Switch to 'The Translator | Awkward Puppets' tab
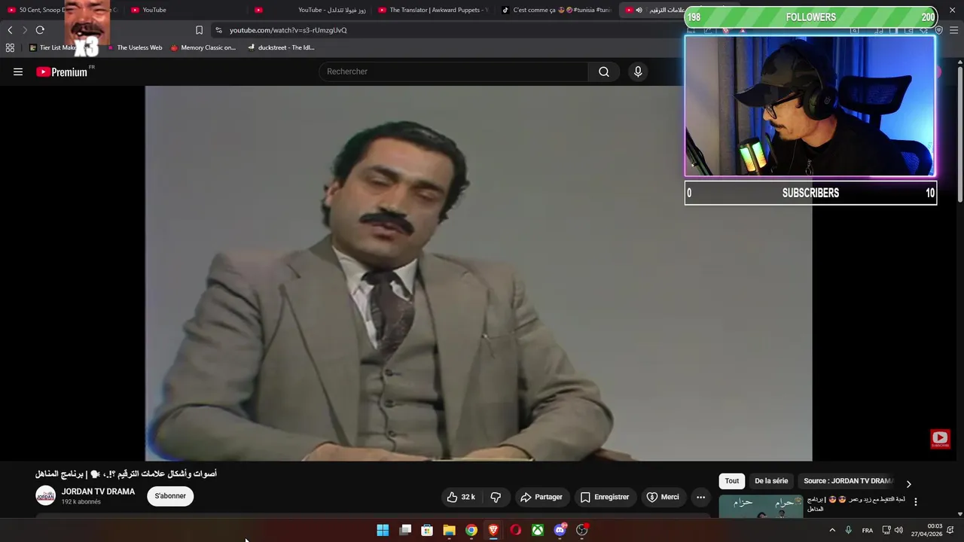 [433, 10]
